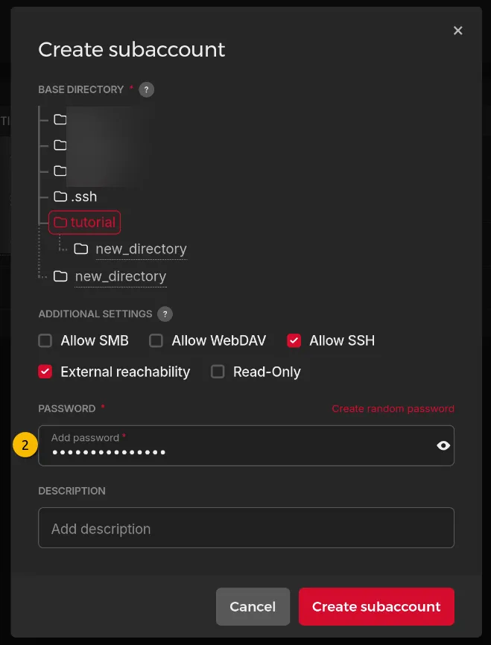This screenshot has height=645, width=491.
Task: Enable the Allow SMB checkbox
Action: coord(45,340)
